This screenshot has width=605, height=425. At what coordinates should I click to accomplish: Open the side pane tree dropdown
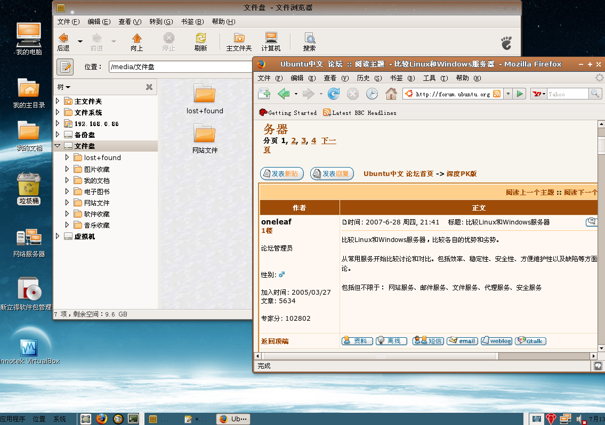64,87
